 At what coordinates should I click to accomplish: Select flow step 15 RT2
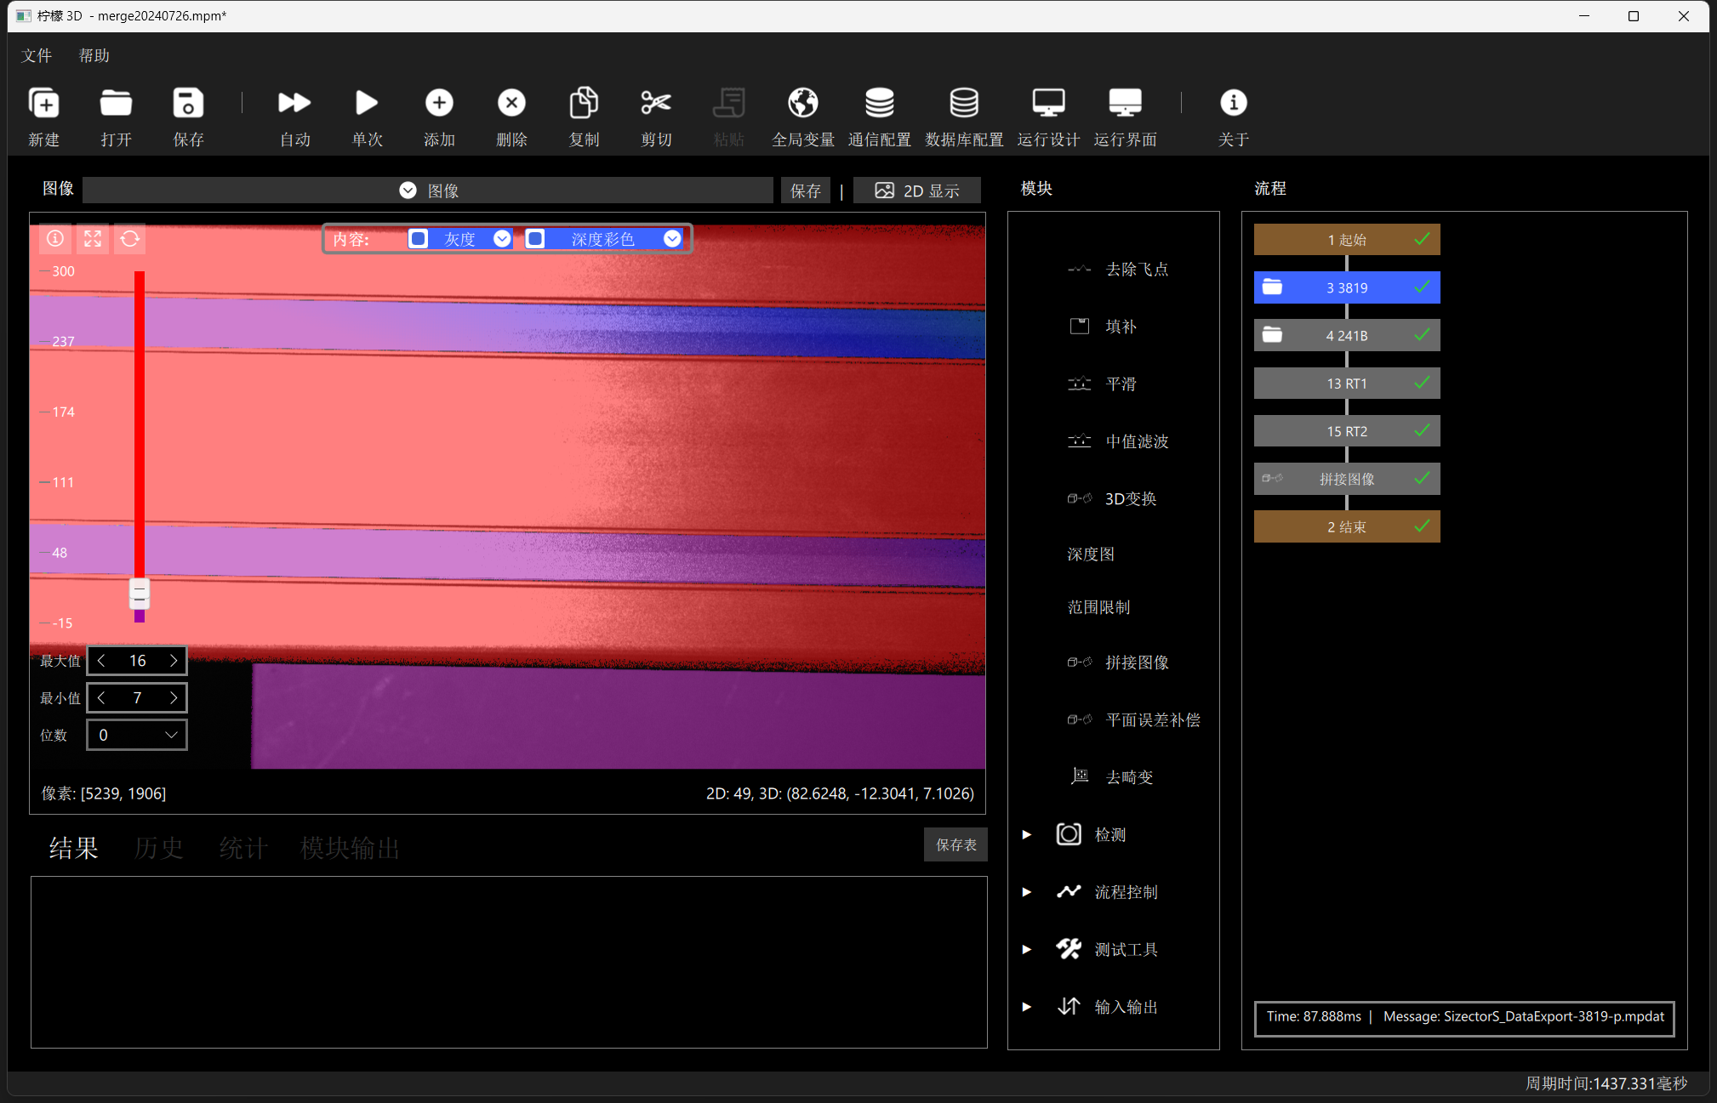[x=1347, y=431]
